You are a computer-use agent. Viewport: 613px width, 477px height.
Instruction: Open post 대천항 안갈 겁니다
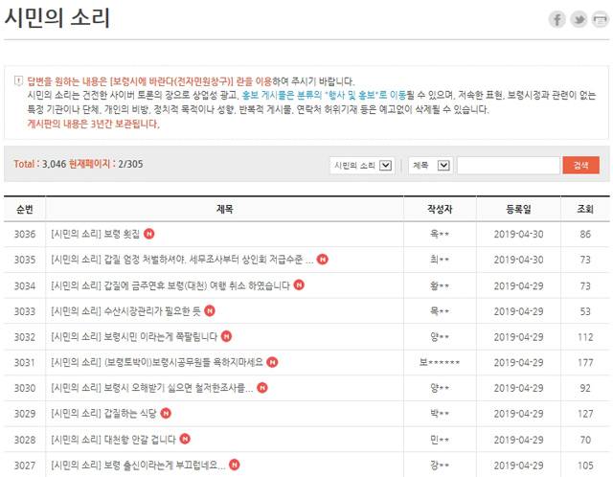[113, 440]
